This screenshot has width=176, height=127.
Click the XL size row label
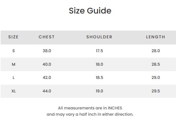coord(14,91)
